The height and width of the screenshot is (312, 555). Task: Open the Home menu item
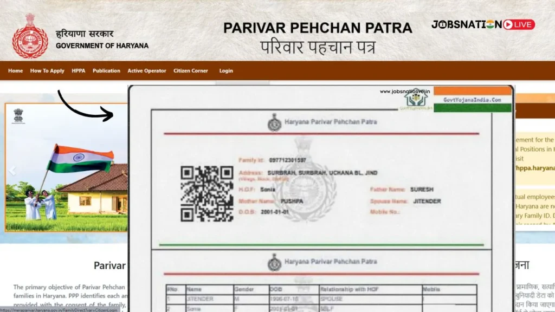tap(15, 71)
